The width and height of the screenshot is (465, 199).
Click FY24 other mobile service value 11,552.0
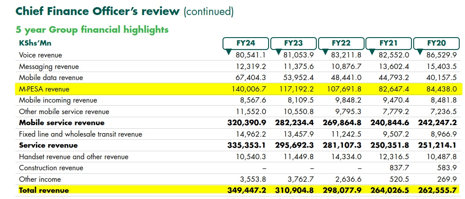pos(251,112)
